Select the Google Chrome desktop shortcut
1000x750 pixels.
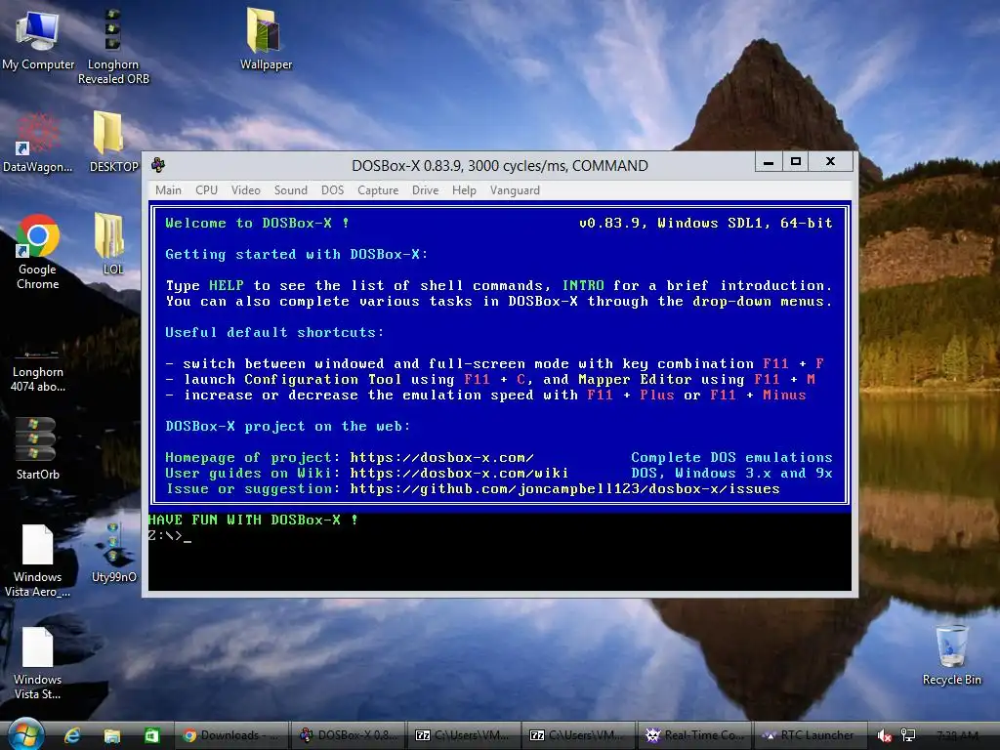point(38,253)
